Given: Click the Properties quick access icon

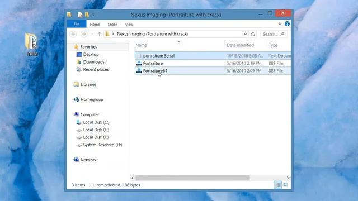Looking at the screenshot, I should tap(79, 15).
